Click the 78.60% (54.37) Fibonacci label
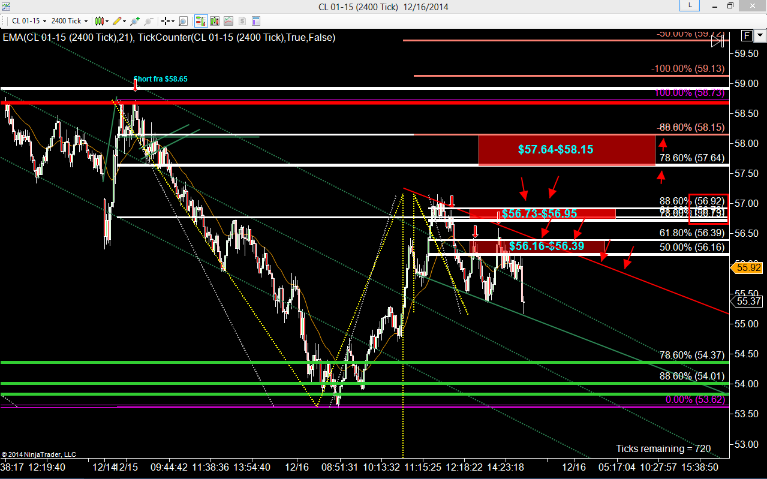The width and height of the screenshot is (767, 479). click(692, 355)
